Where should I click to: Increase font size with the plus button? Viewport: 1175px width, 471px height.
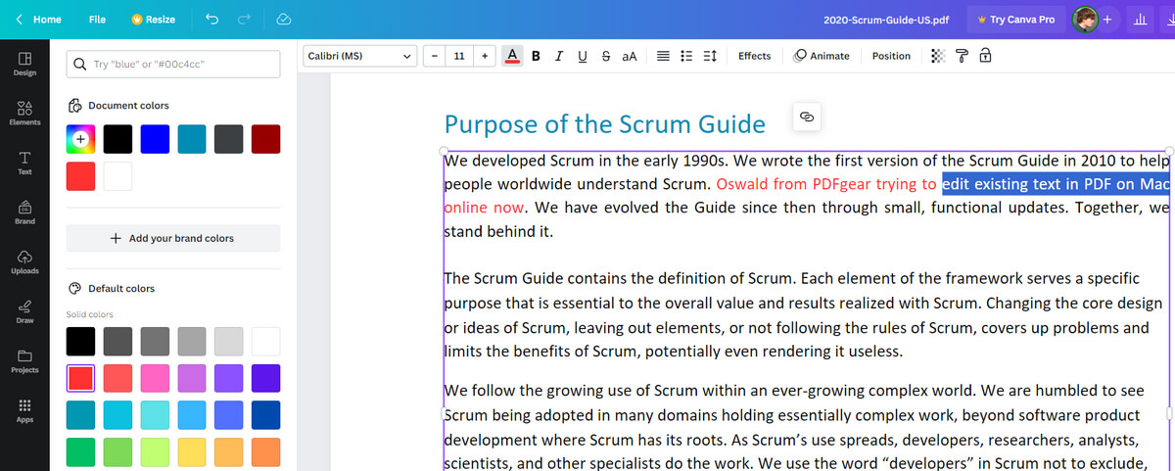pos(484,56)
